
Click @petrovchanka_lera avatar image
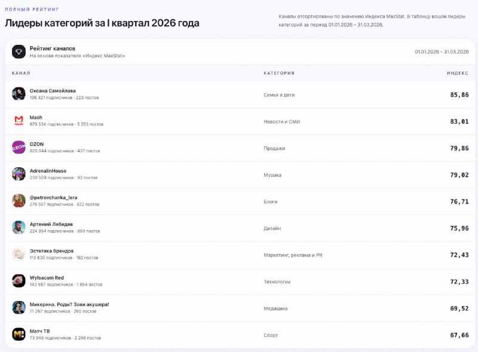coord(19,200)
